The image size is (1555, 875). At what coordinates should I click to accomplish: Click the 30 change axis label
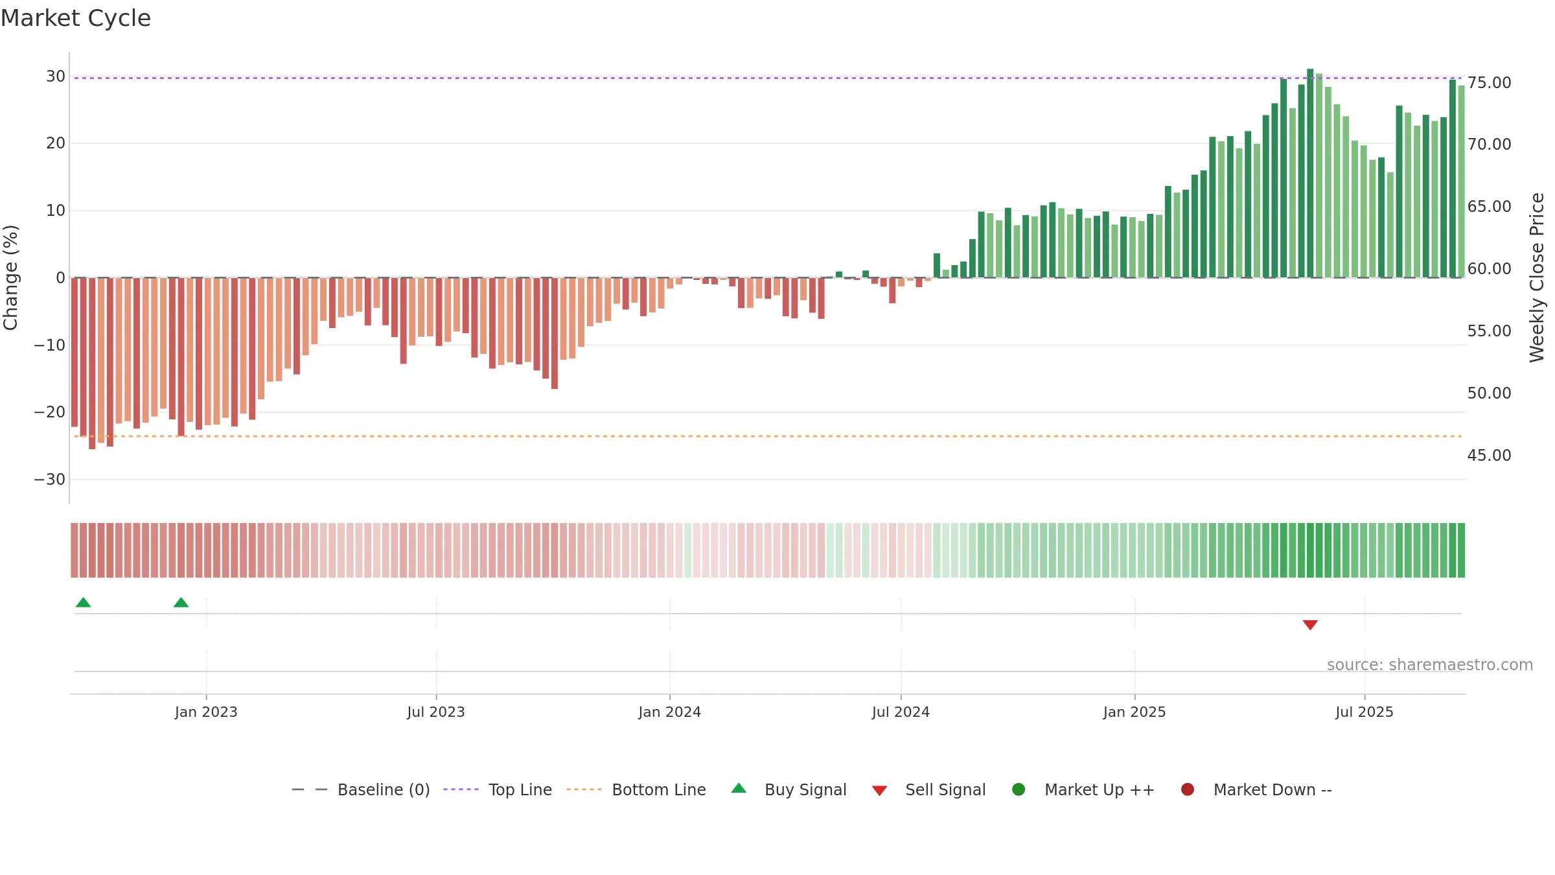[x=56, y=76]
